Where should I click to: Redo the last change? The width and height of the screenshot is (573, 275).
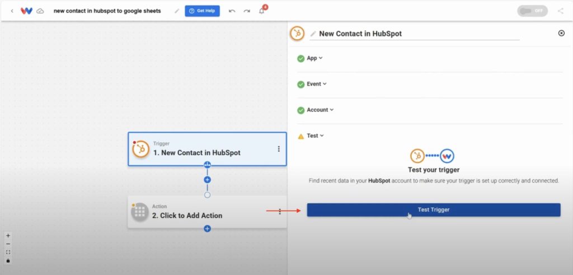tap(247, 11)
